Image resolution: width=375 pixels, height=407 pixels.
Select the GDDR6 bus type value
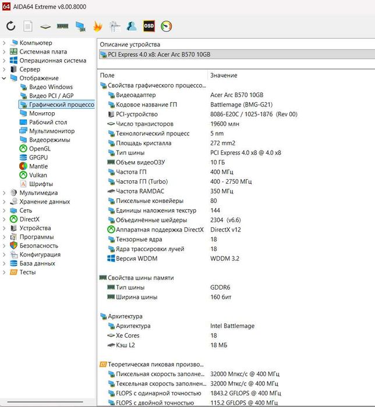click(x=220, y=287)
